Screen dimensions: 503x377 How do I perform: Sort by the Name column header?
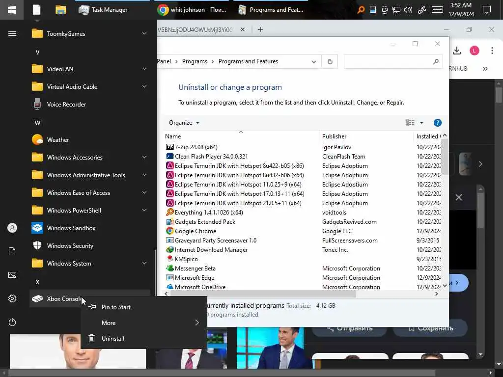pos(241,136)
